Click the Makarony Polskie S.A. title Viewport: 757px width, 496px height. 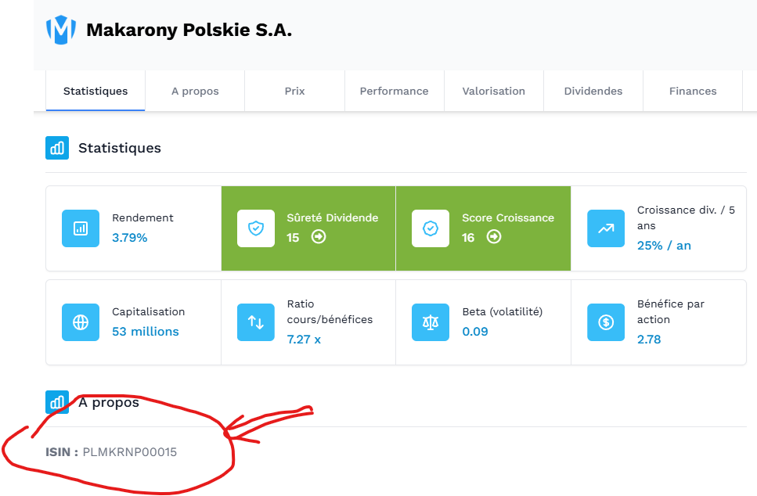189,30
